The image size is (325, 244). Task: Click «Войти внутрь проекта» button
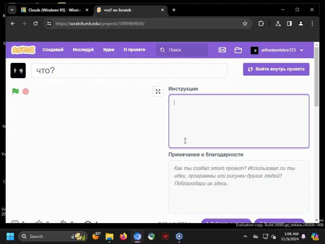coord(276,69)
